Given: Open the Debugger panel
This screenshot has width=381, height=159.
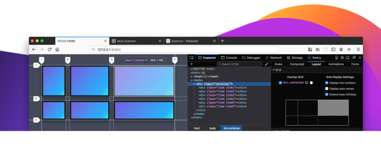Looking at the screenshot, I should click(251, 58).
